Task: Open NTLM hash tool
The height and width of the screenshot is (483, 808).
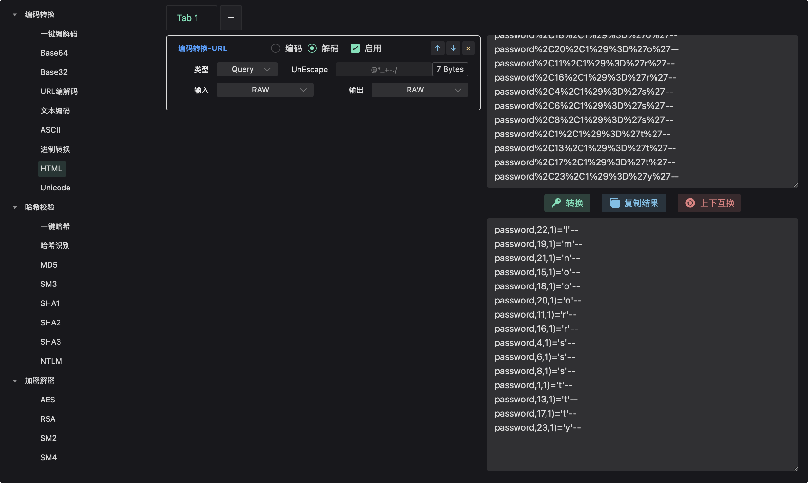Action: [x=51, y=361]
